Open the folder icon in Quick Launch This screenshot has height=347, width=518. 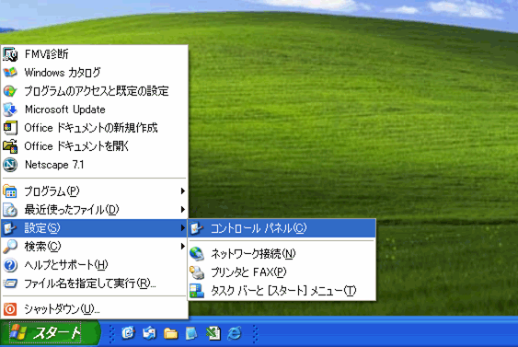pyautogui.click(x=170, y=334)
